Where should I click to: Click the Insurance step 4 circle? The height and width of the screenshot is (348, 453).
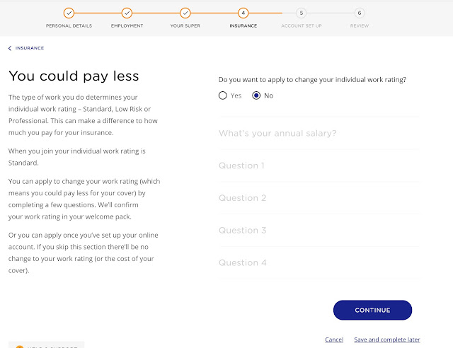coord(243,13)
